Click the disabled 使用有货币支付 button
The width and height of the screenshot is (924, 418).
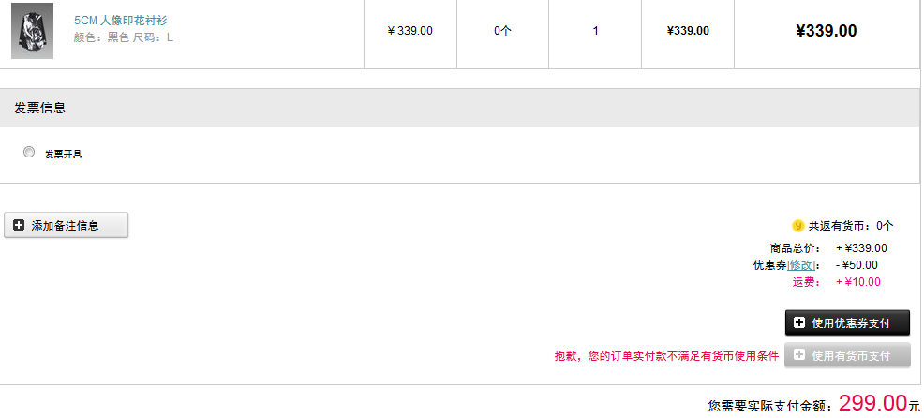click(x=847, y=355)
